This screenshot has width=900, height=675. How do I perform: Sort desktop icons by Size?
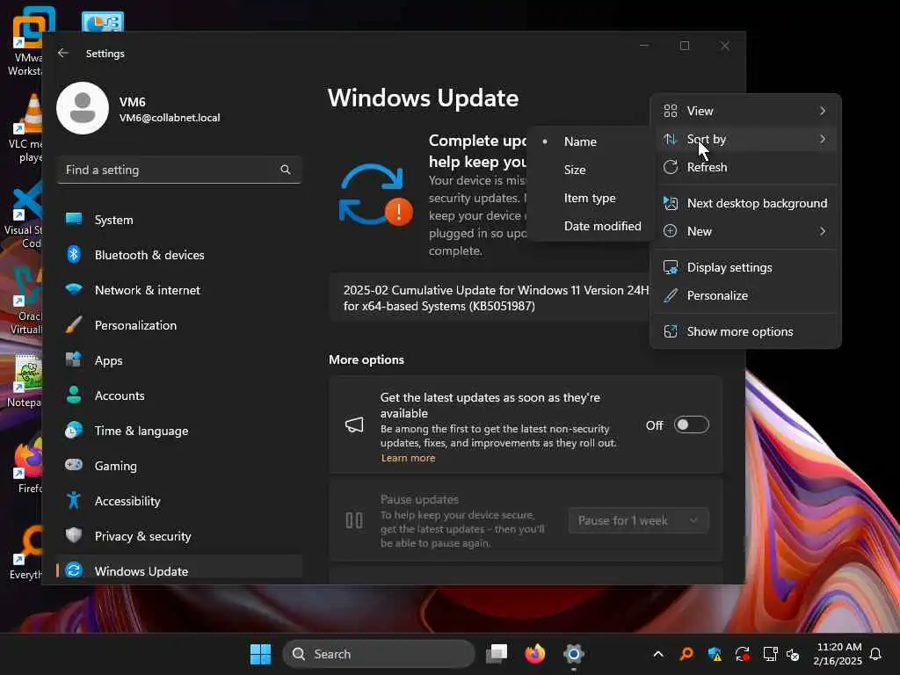point(590,170)
